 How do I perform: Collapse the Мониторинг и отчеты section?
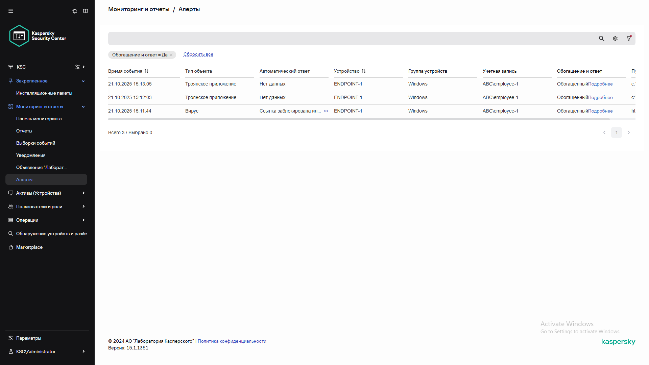coord(83,107)
